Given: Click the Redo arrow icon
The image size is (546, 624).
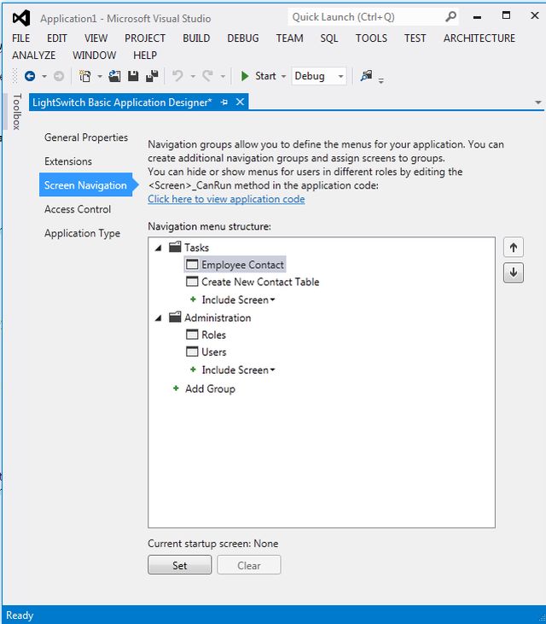Looking at the screenshot, I should point(207,76).
